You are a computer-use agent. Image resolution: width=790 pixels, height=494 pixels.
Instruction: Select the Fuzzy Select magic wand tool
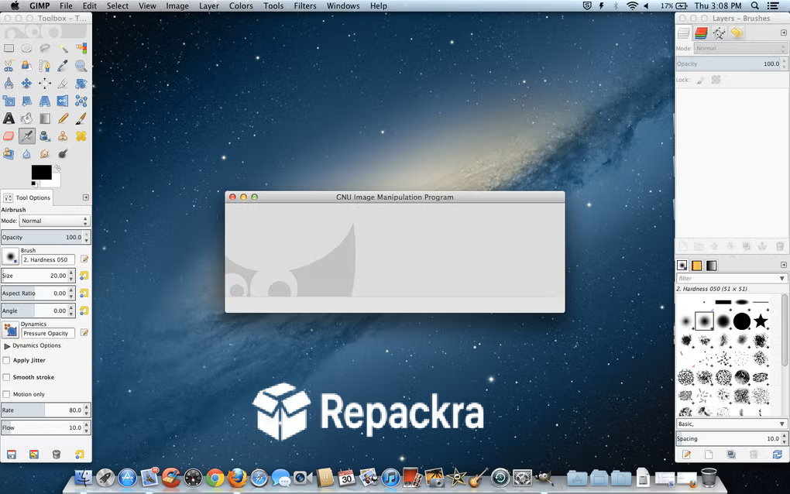(x=63, y=48)
